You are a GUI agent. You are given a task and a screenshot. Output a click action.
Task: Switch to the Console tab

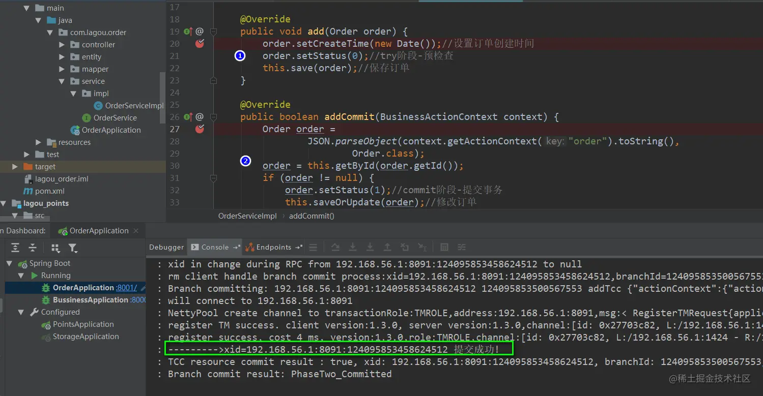215,248
